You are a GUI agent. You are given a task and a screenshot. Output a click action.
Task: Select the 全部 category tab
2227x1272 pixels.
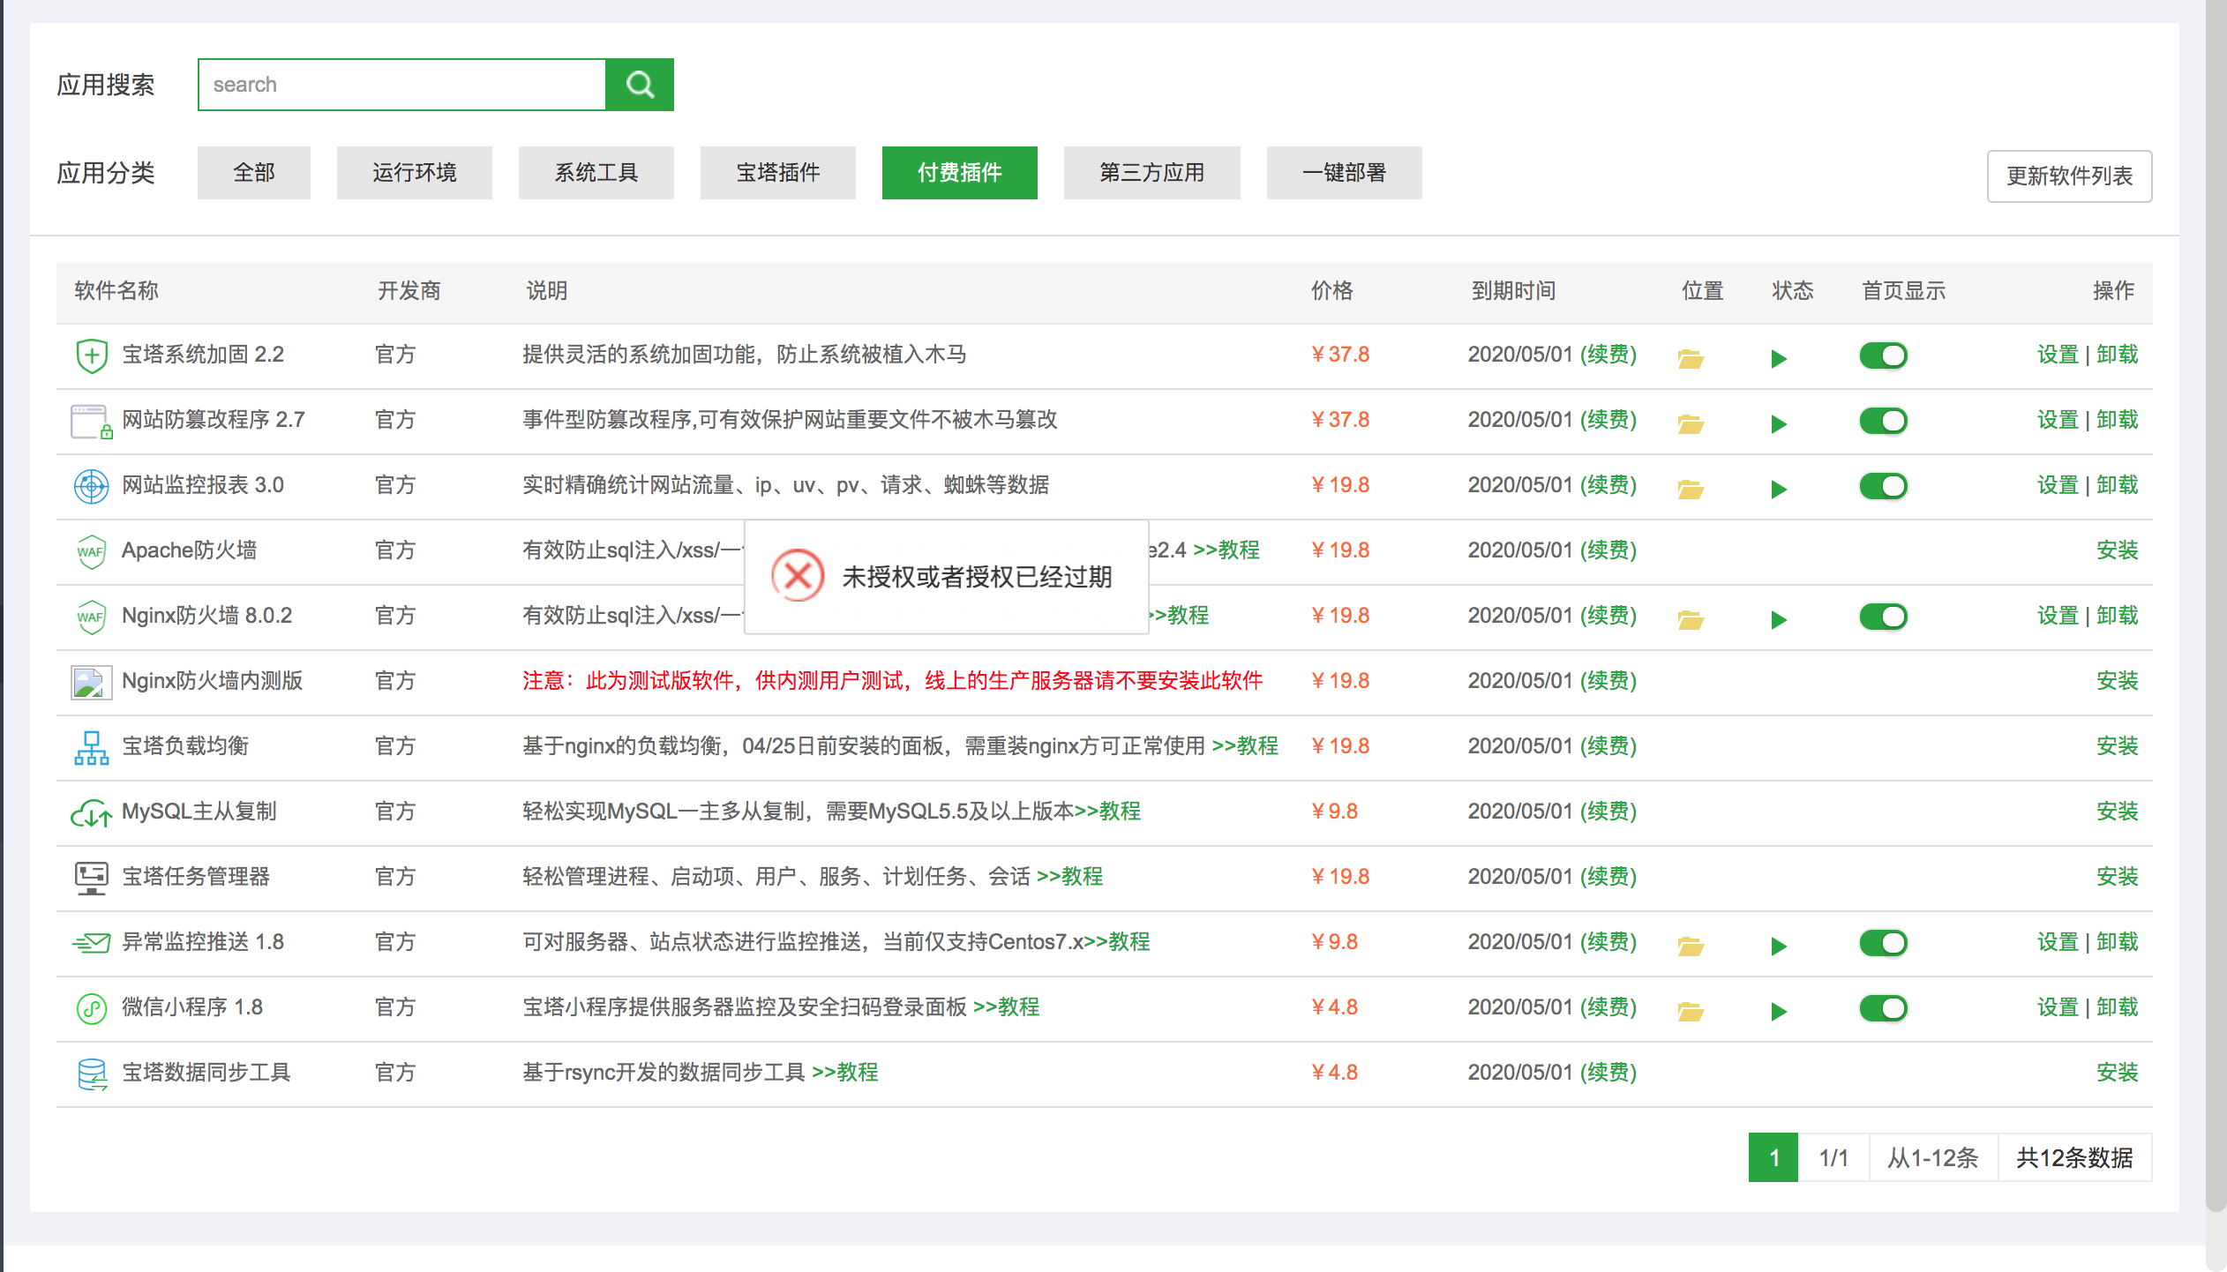coord(254,173)
